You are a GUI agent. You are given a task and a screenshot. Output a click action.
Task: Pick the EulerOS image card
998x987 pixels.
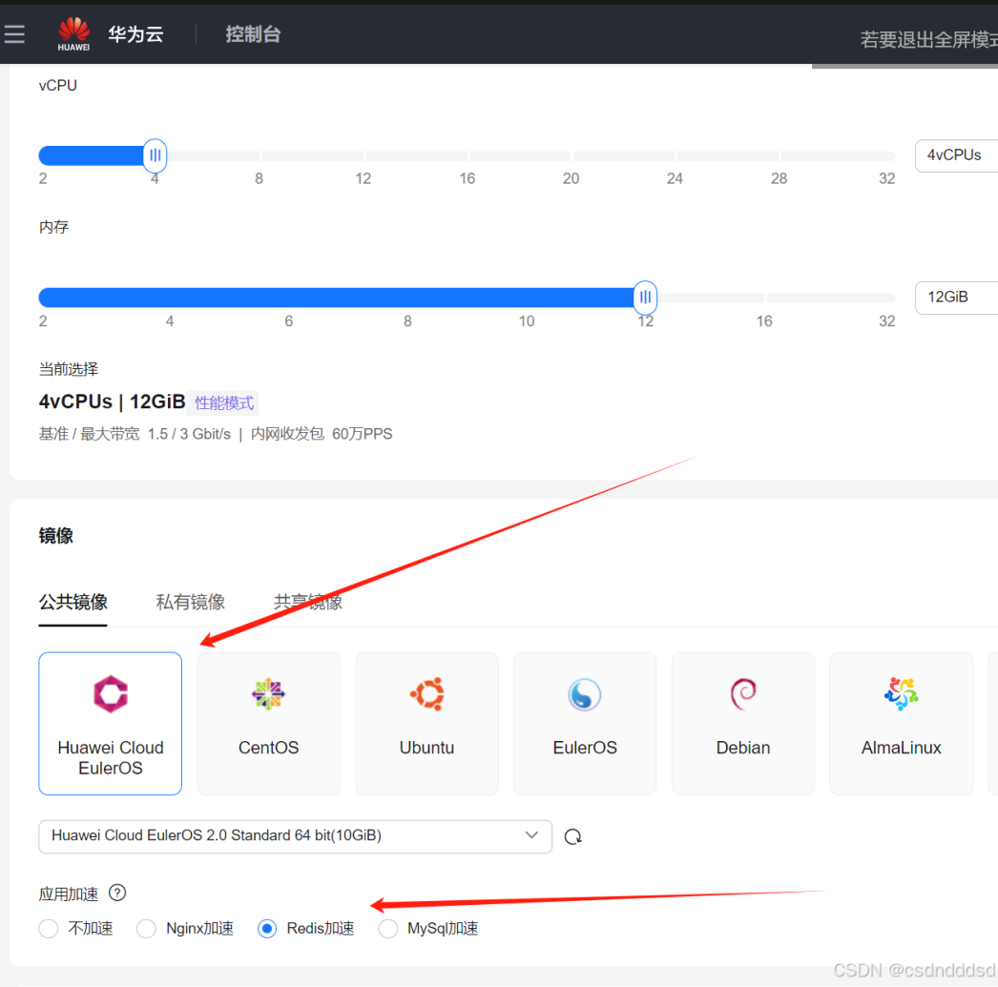pyautogui.click(x=585, y=724)
